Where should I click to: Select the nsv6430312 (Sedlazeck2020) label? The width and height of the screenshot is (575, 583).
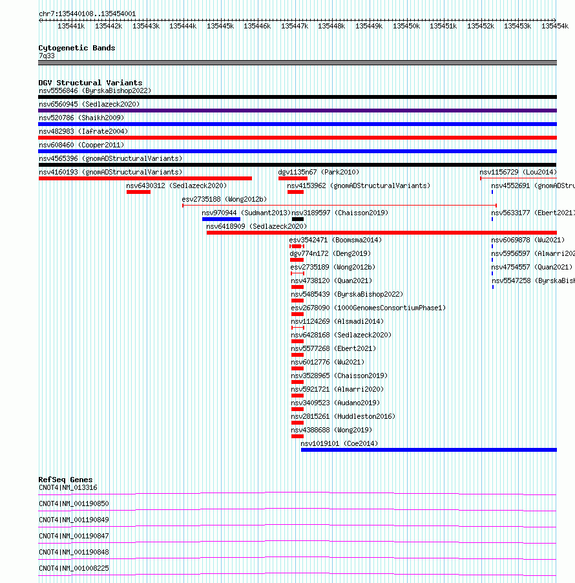176,186
